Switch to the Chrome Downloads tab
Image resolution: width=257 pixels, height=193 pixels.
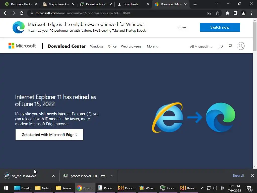[134, 4]
